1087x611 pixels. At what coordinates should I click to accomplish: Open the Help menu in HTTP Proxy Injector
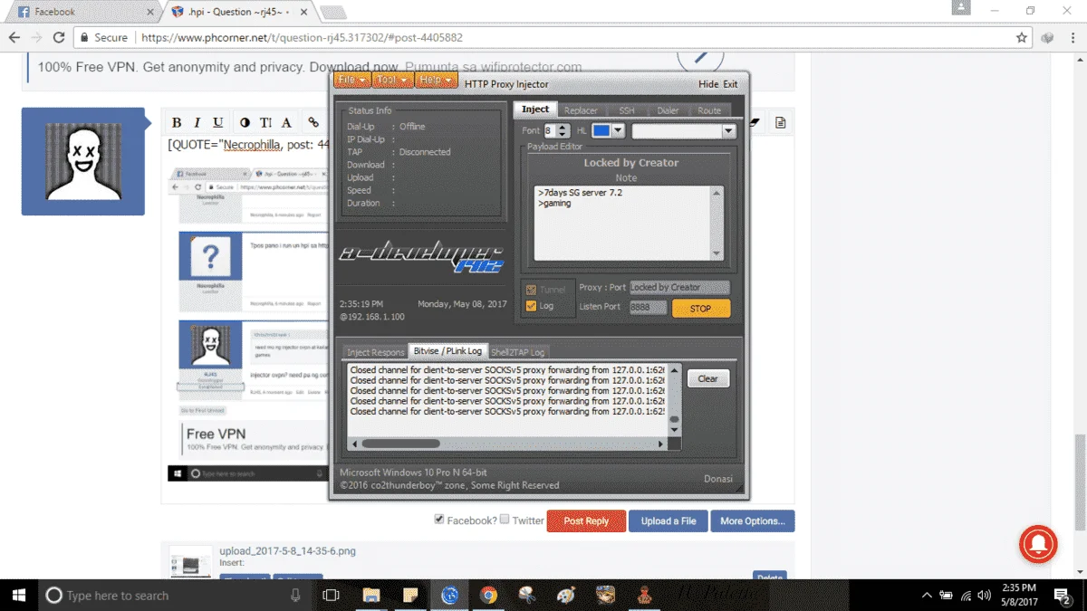436,80
